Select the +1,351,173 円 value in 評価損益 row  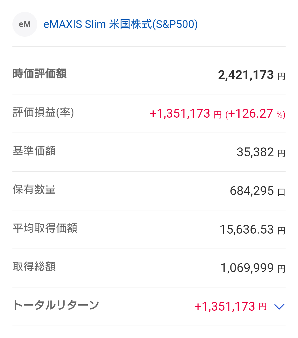[x=185, y=114]
